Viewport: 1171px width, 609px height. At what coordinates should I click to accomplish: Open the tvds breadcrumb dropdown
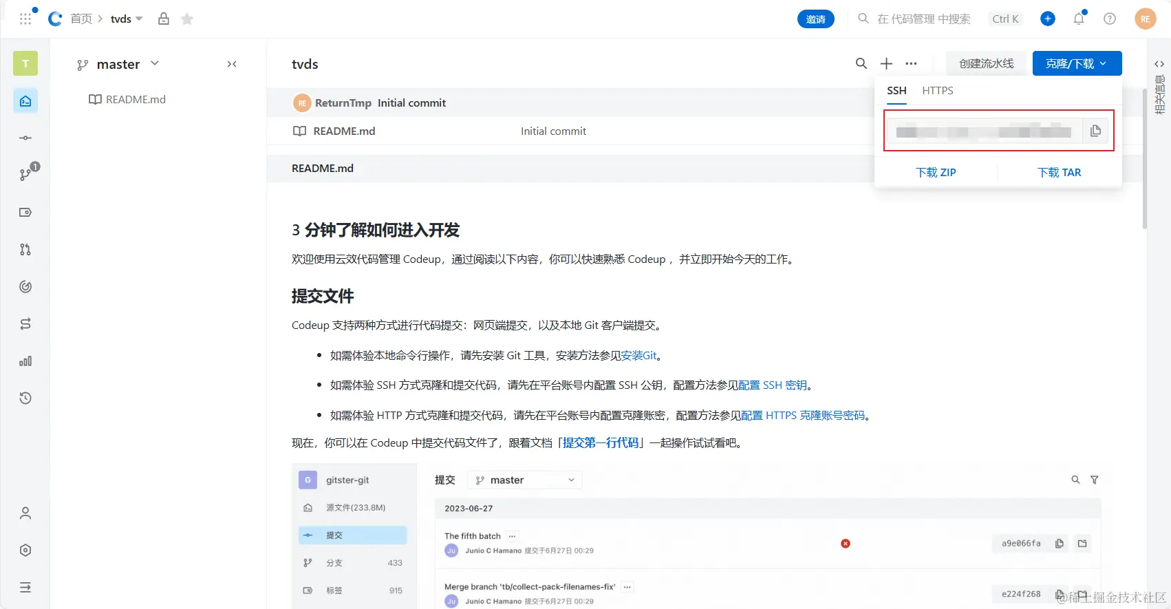(127, 19)
